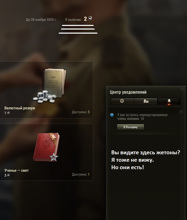Open the red book Ученье — свет image

click(46, 147)
